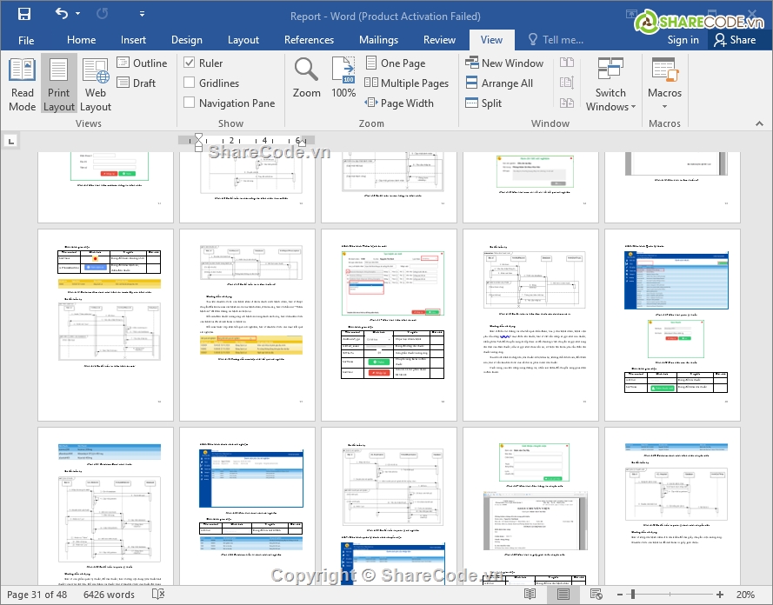
Task: Switch to the Home tab
Action: pos(82,40)
